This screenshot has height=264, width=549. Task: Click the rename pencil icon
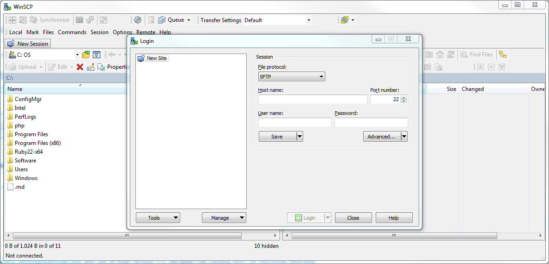pyautogui.click(x=90, y=67)
